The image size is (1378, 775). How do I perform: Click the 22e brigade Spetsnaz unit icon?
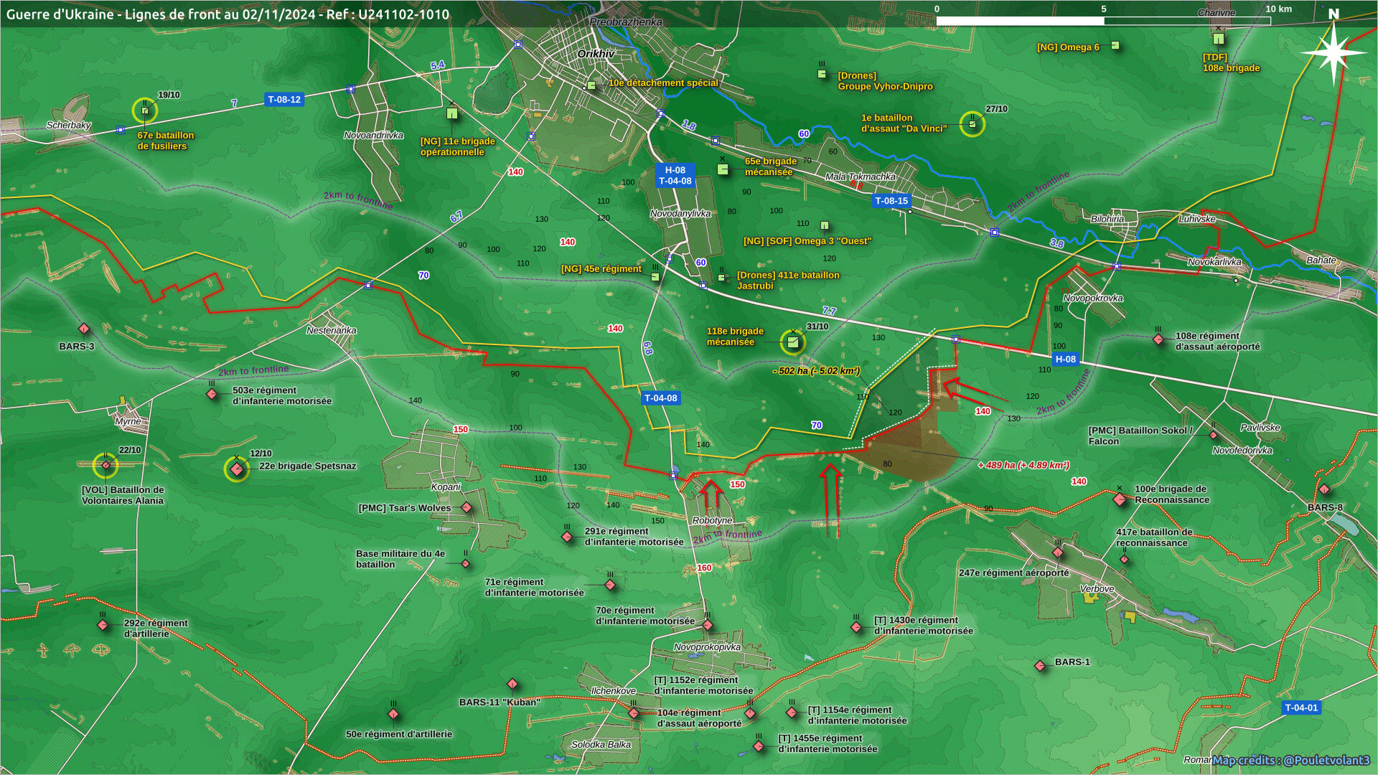pyautogui.click(x=237, y=469)
